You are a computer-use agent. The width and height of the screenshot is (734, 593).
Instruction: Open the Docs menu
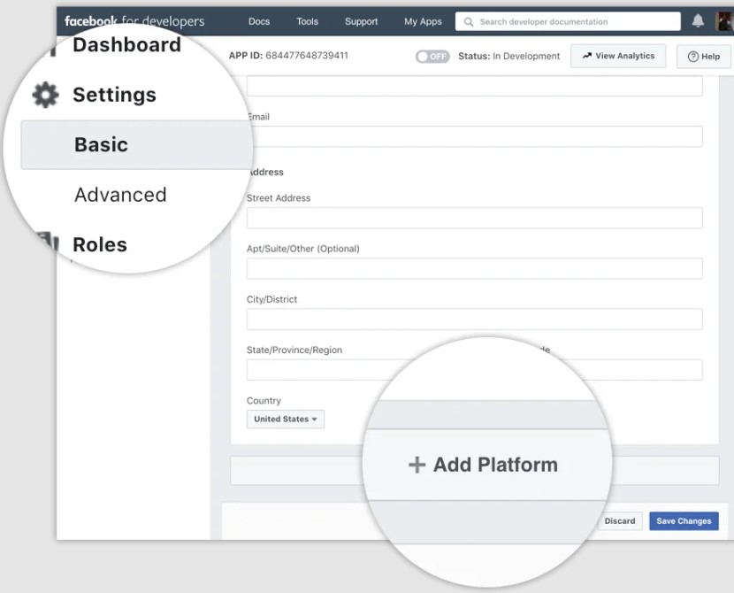258,21
